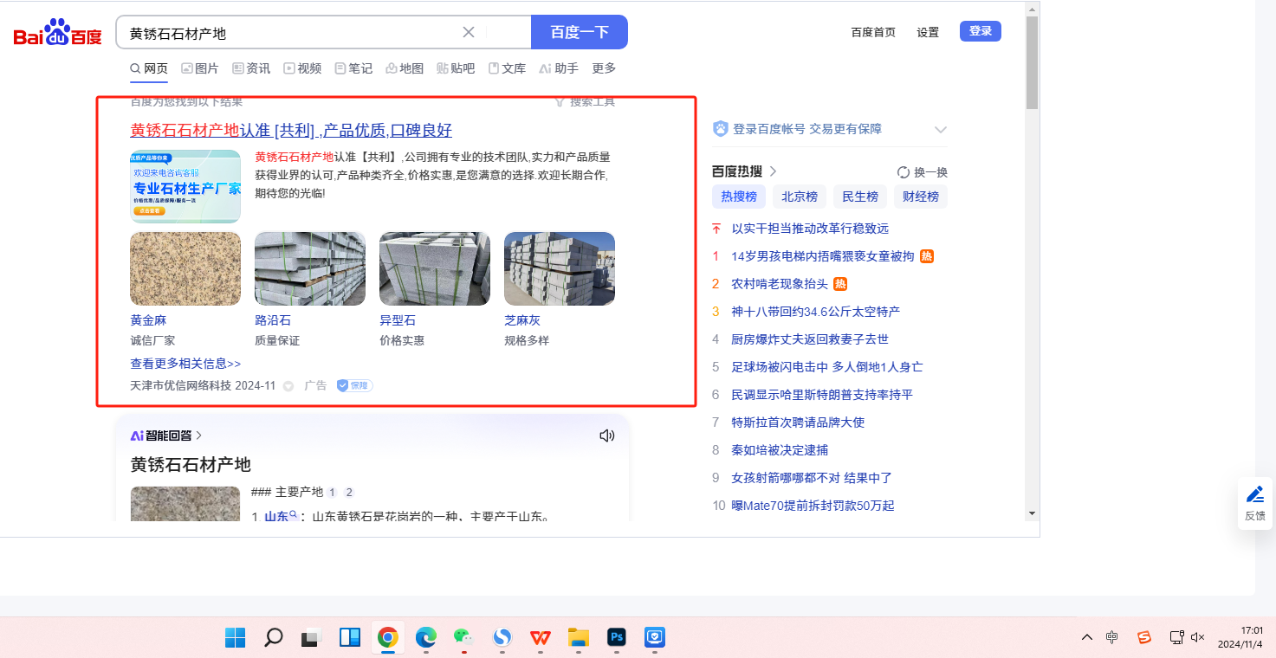Open the 黄金麻 link text

pos(148,320)
